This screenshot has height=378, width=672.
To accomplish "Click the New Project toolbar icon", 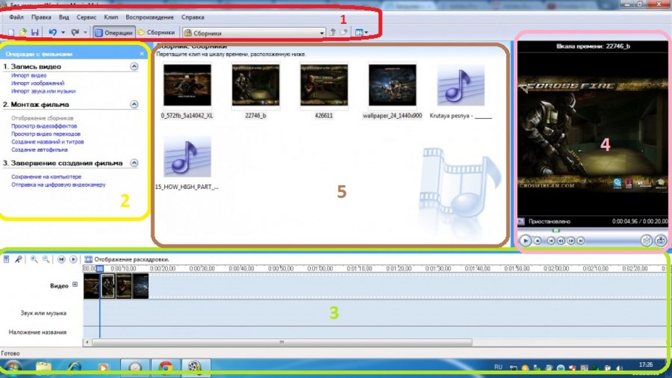I will pyautogui.click(x=11, y=33).
